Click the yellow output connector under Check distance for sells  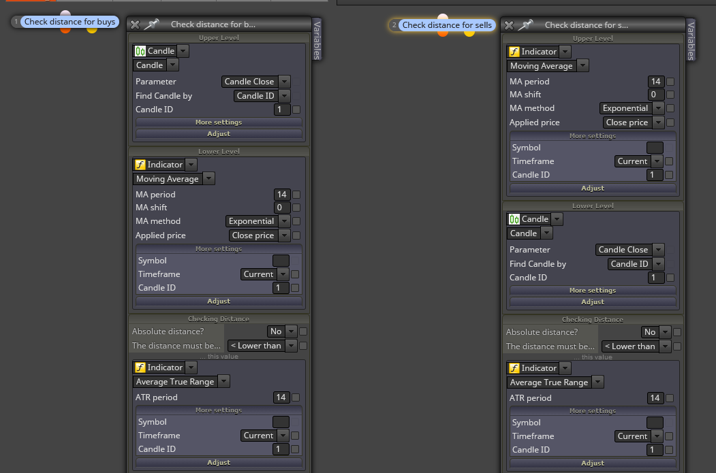pyautogui.click(x=469, y=33)
